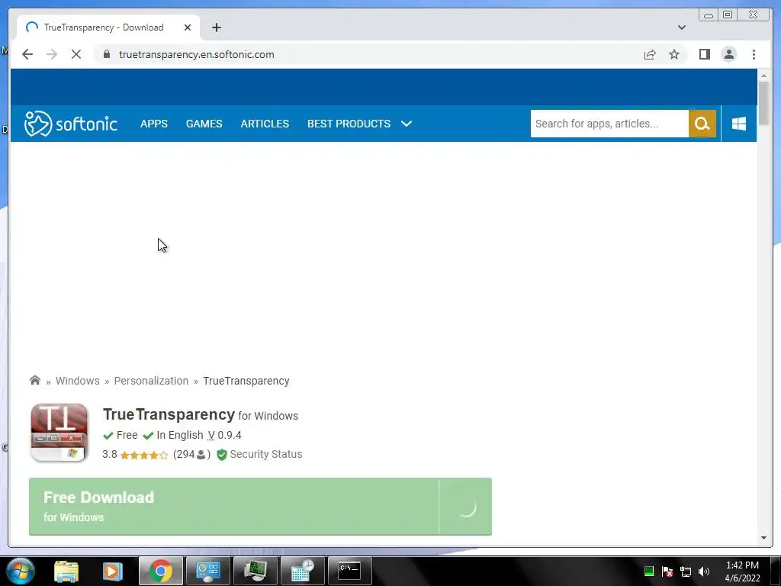Image resolution: width=781 pixels, height=586 pixels.
Task: Click the star rating
Action: (144, 455)
